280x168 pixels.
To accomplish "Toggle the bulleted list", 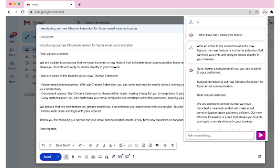I will (137, 145).
